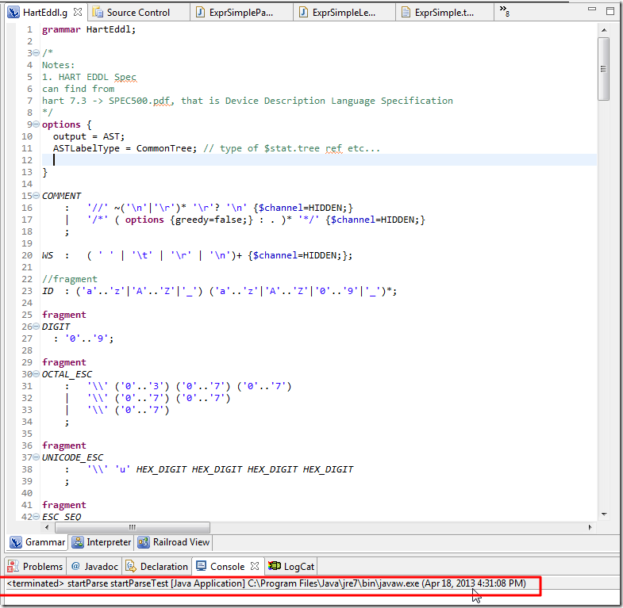Collapse the DIGIT rule at line 26
Image resolution: width=623 pixels, height=608 pixels.
(37, 327)
